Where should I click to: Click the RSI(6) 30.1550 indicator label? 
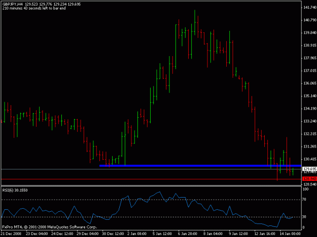tap(15, 191)
